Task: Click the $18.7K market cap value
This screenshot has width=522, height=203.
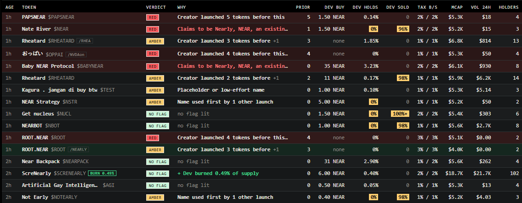Action: [455, 173]
